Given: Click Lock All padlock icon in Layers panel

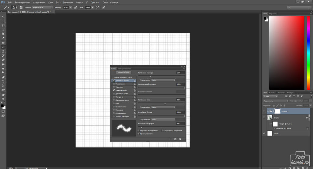Looking at the screenshot, I should pyautogui.click(x=284, y=105).
